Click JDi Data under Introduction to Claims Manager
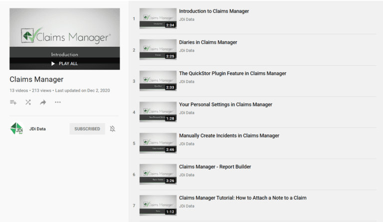This screenshot has height=222, width=383. [x=187, y=19]
